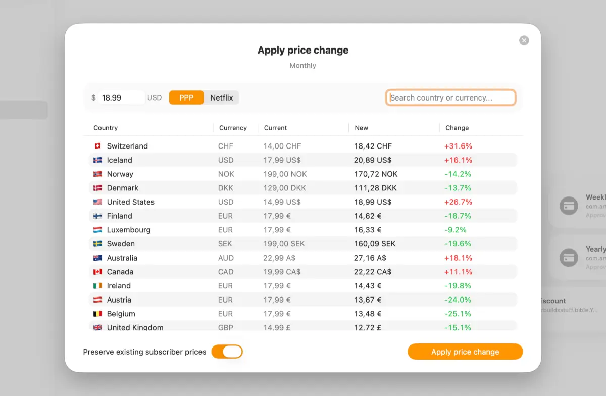The width and height of the screenshot is (606, 396).
Task: Select the PPP pricing mode
Action: pos(186,98)
